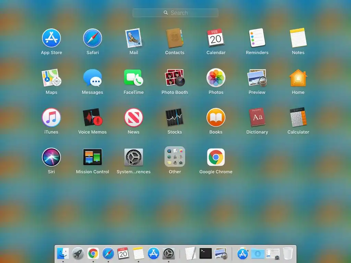
Task: Open Finder in the Dock
Action: tap(63, 254)
